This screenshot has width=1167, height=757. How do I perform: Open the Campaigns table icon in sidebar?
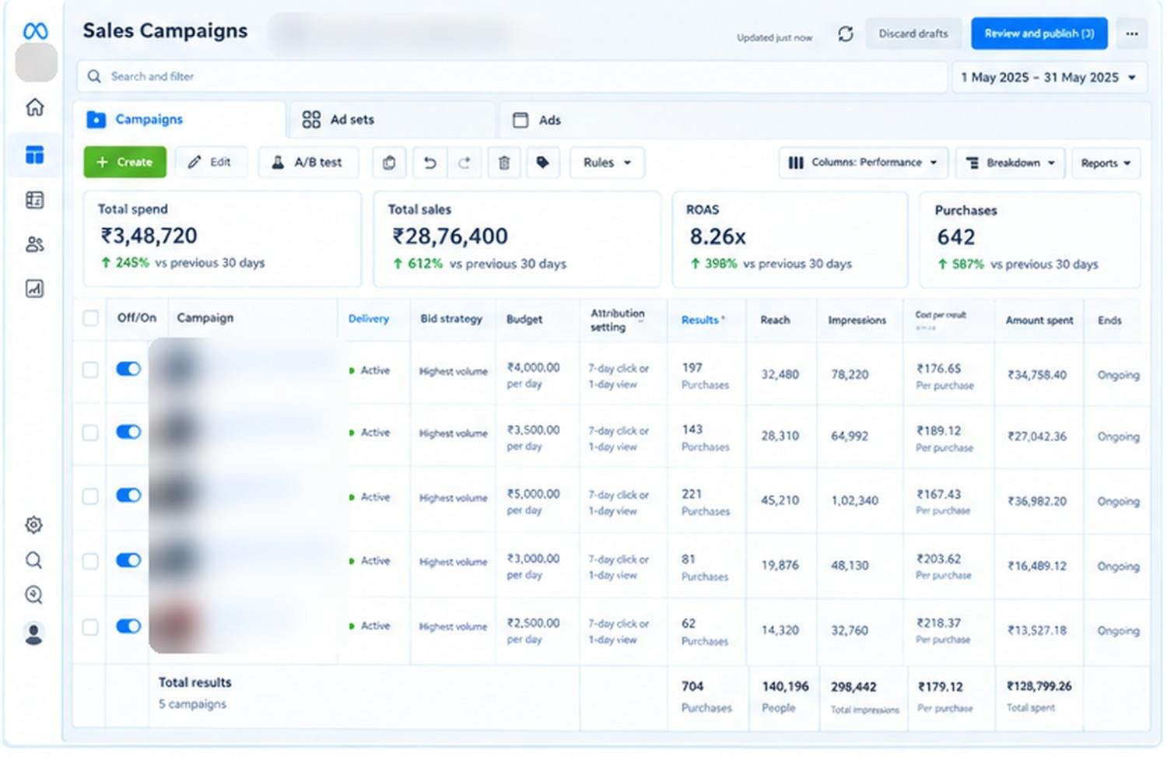tap(35, 155)
